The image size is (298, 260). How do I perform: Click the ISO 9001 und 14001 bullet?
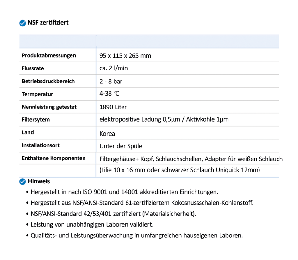pos(124,192)
